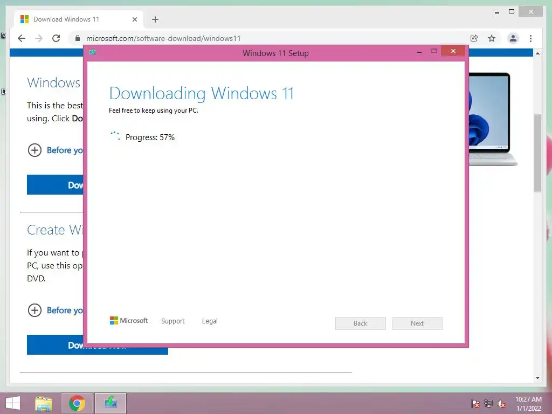The width and height of the screenshot is (552, 414).
Task: Click the Progress: 57% text
Action: 150,137
